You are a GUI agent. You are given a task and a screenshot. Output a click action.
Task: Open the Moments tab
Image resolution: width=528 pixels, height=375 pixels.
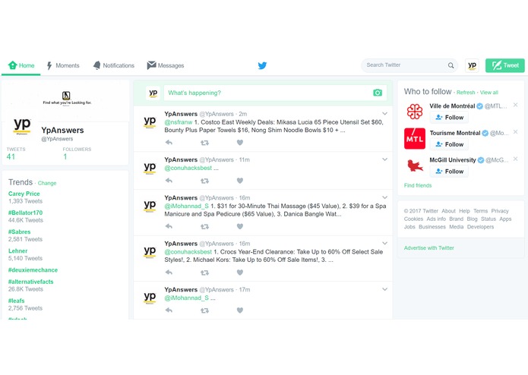(63, 65)
